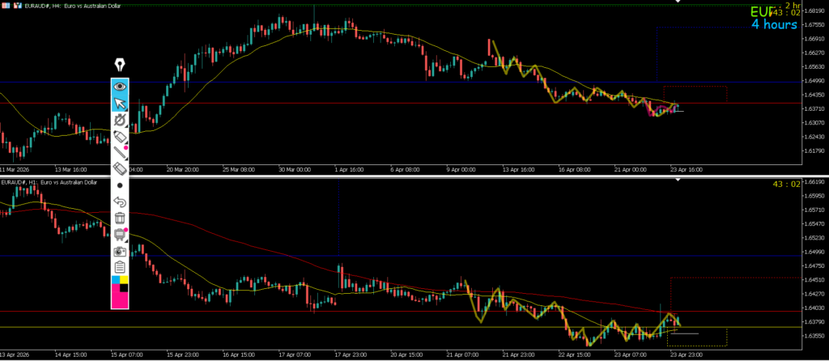Screen dimensions: 829x361
Task: Click the '4 hours' timeframe label
Action: 774,25
